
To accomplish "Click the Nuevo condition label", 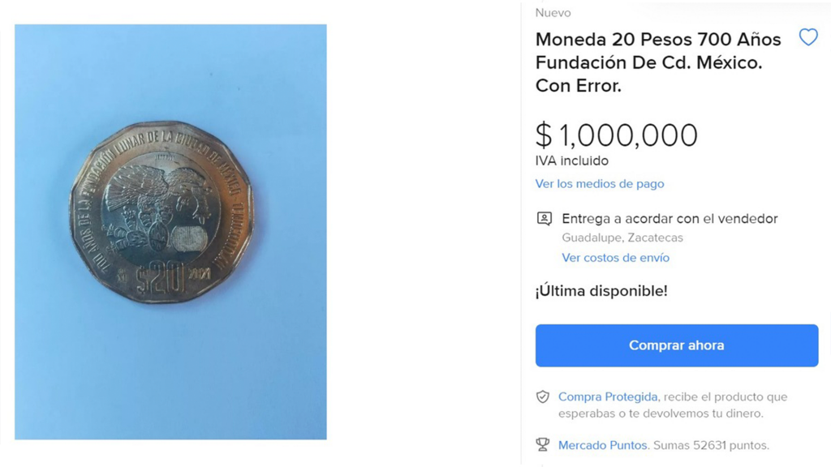I will coord(553,13).
